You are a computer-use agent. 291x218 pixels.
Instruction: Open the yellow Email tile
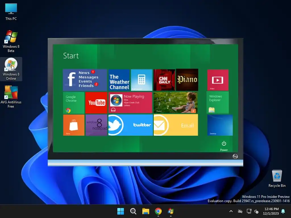click(176, 125)
